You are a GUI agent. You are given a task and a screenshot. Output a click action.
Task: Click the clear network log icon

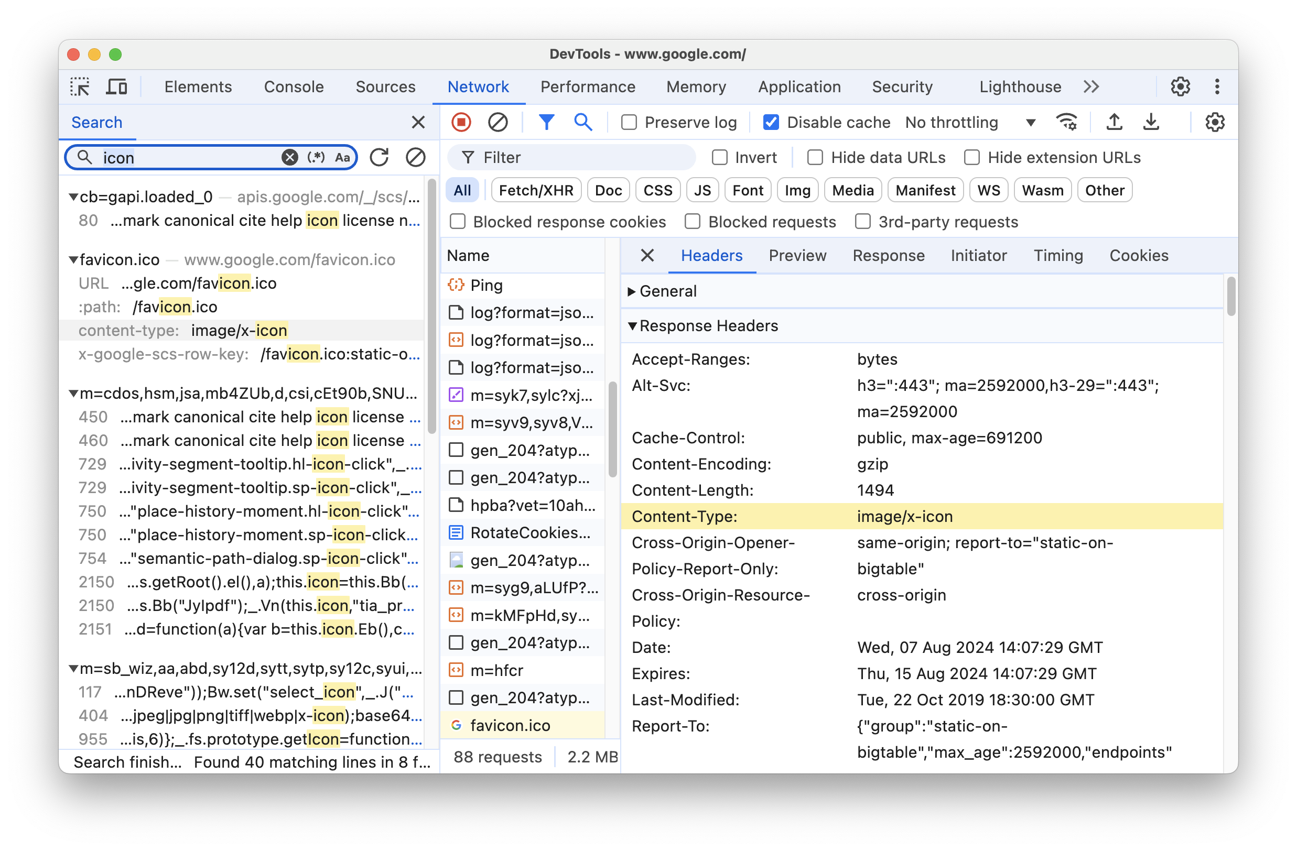pyautogui.click(x=497, y=122)
